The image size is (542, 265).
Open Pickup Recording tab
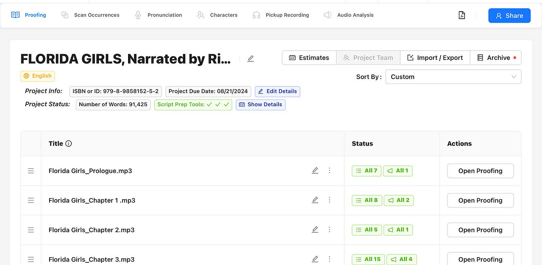coord(281,15)
